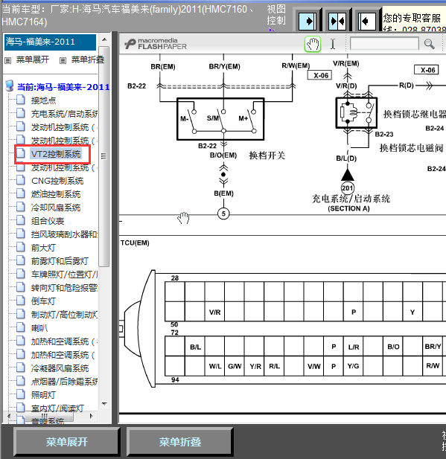Open the 室内灯/阅读灯 tree item

57,408
